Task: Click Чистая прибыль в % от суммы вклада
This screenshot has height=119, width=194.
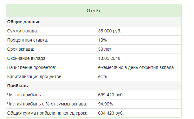Action: (47, 104)
